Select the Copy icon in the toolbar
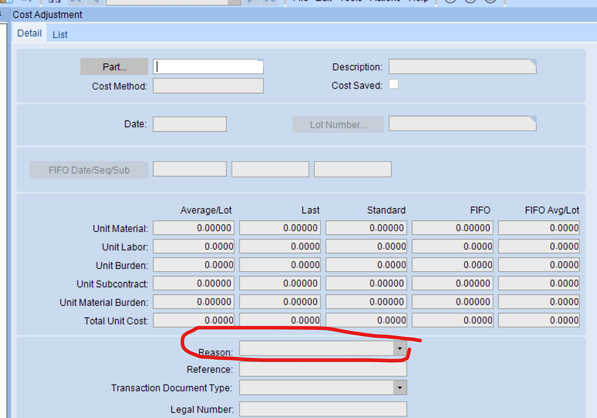This screenshot has height=418, width=597. [52, 2]
